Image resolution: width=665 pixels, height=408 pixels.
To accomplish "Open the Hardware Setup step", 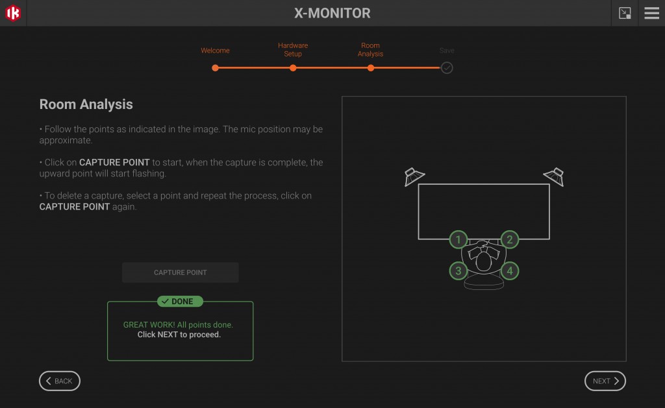I will [x=293, y=50].
